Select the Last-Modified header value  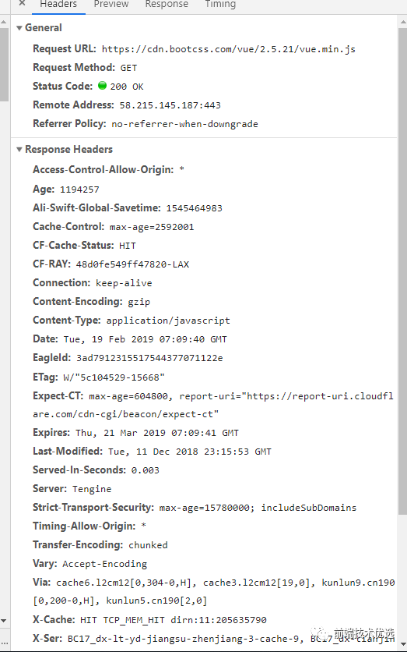(190, 452)
